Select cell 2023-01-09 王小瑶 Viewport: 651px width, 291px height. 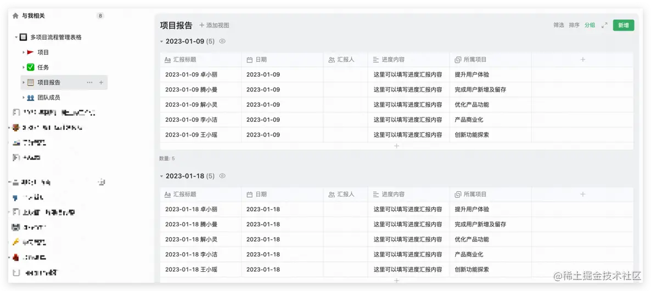200,135
